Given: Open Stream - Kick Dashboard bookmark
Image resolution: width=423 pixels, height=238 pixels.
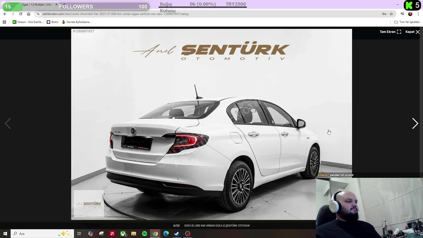Looking at the screenshot, I should (28, 22).
